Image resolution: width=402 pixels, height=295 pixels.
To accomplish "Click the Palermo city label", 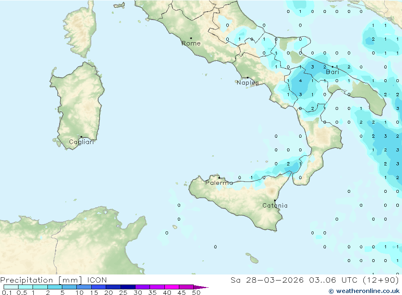I will [x=219, y=183].
